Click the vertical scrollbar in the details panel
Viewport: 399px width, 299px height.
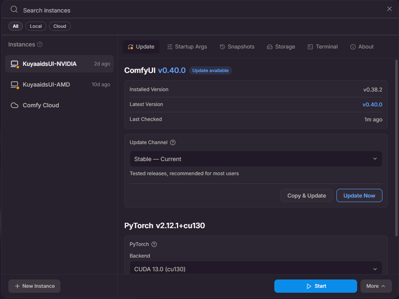click(x=396, y=148)
